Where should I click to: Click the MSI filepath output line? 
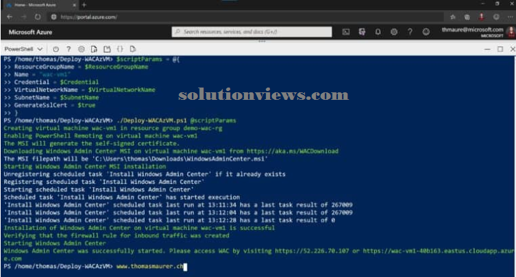click(136, 159)
